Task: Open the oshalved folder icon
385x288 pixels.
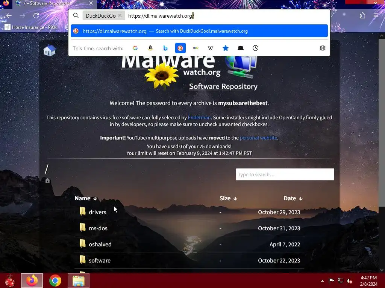Action: (x=83, y=244)
